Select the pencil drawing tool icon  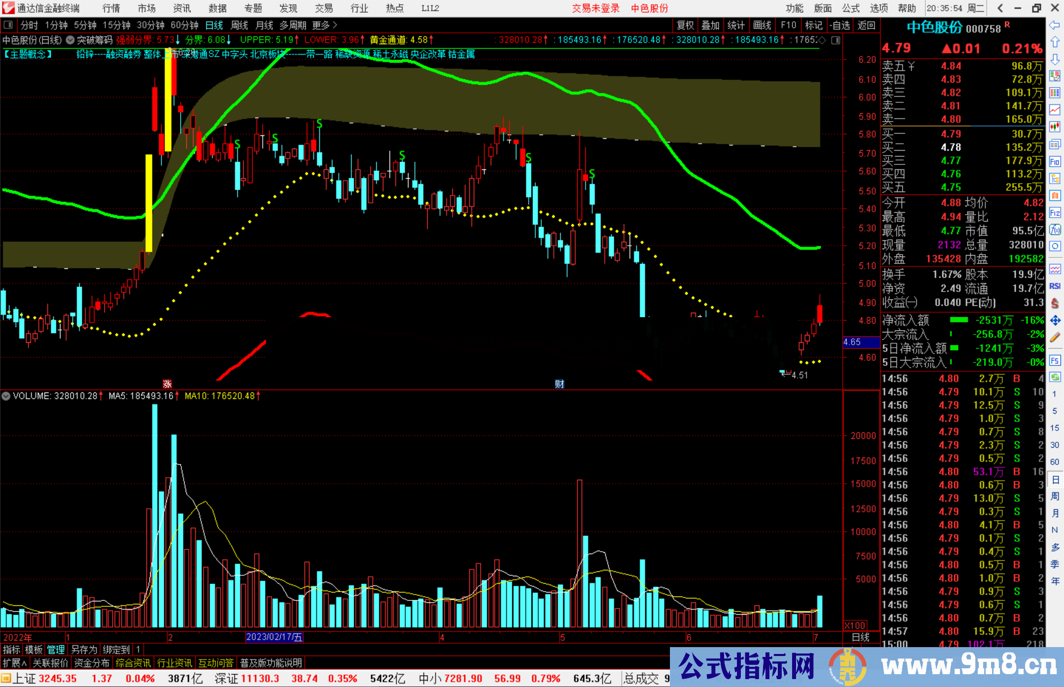pos(1055,337)
